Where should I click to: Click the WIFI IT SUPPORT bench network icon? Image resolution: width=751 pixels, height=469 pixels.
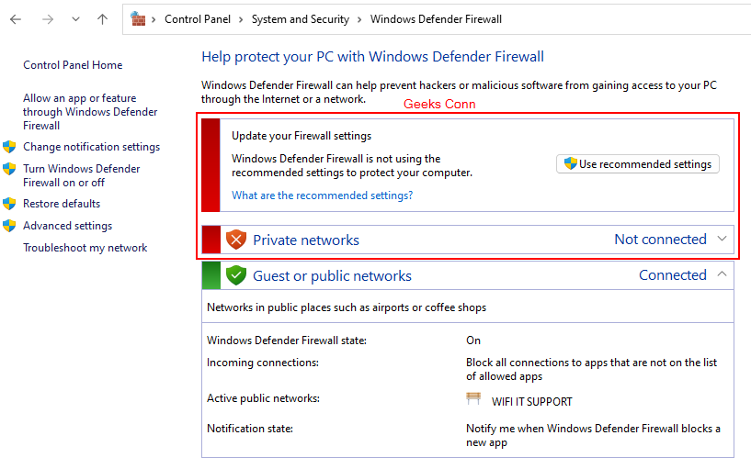coord(474,399)
